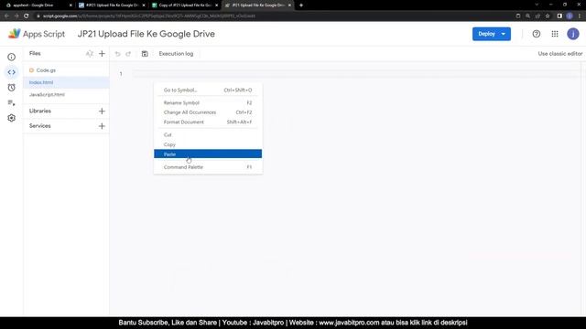This screenshot has width=586, height=329.
Task: Sort files alphabetically with the AZ icon
Action: point(90,54)
